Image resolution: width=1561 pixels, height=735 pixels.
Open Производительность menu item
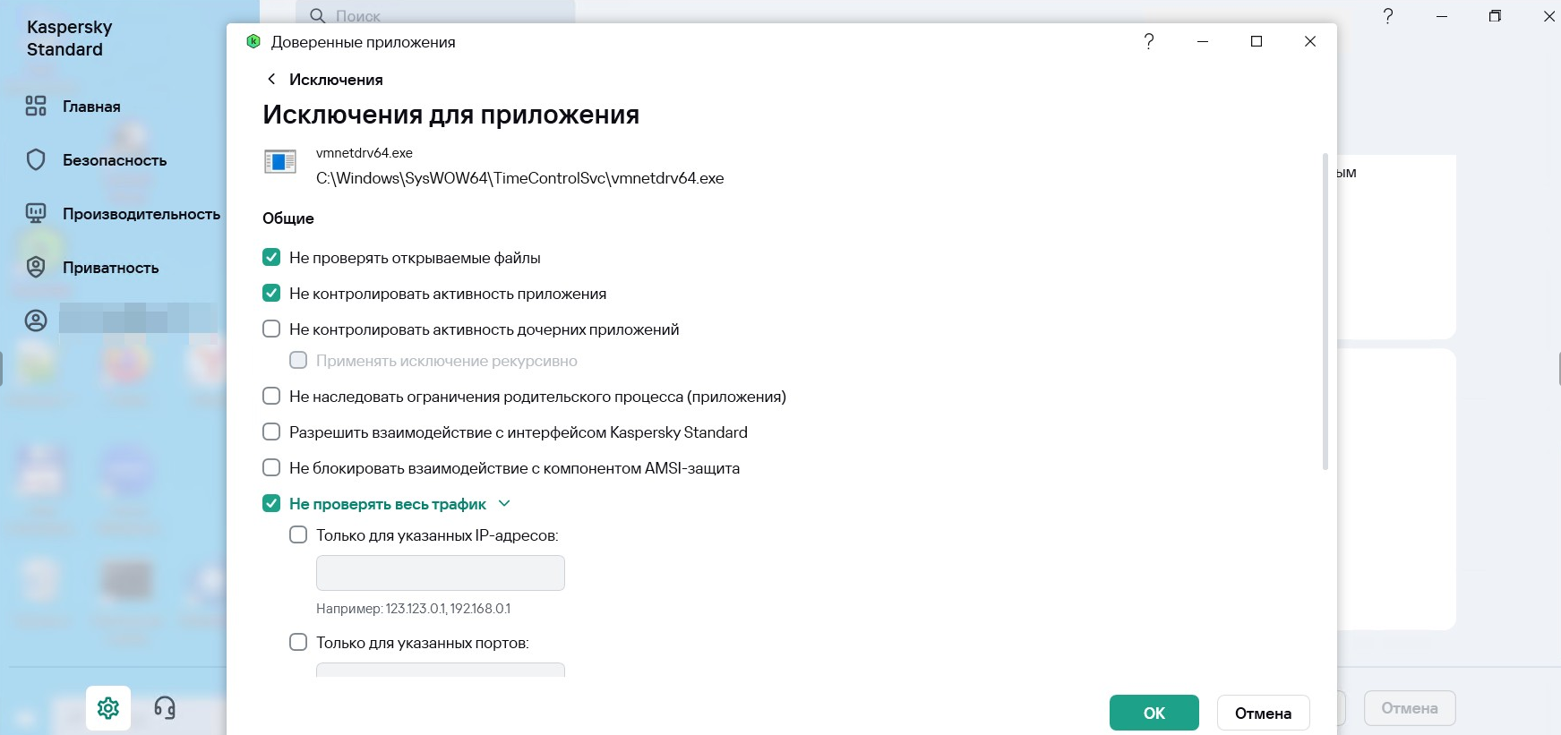142,214
